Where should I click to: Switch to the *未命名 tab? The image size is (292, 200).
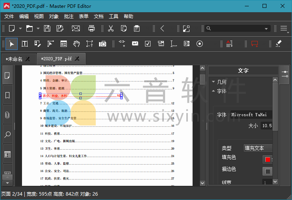point(14,59)
